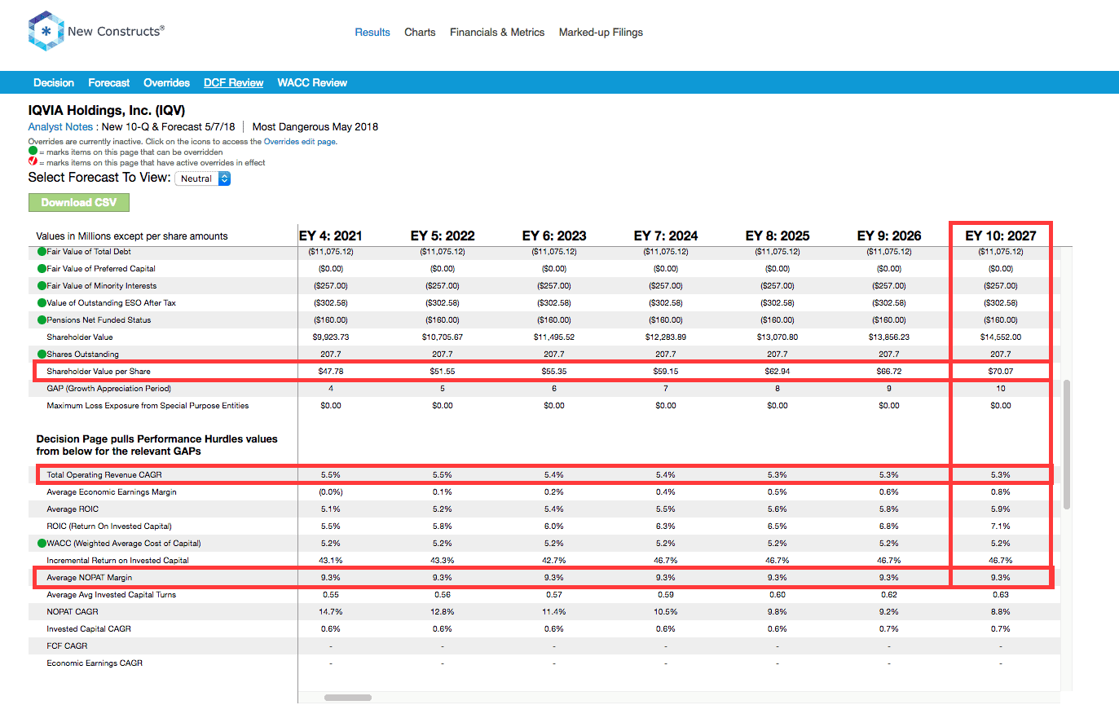This screenshot has width=1119, height=727.
Task: Click the Shareholder Value per Share row label
Action: [x=99, y=371]
